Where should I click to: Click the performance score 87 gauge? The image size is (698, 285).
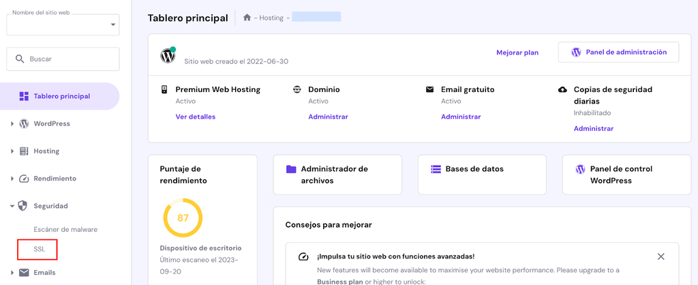(x=183, y=217)
